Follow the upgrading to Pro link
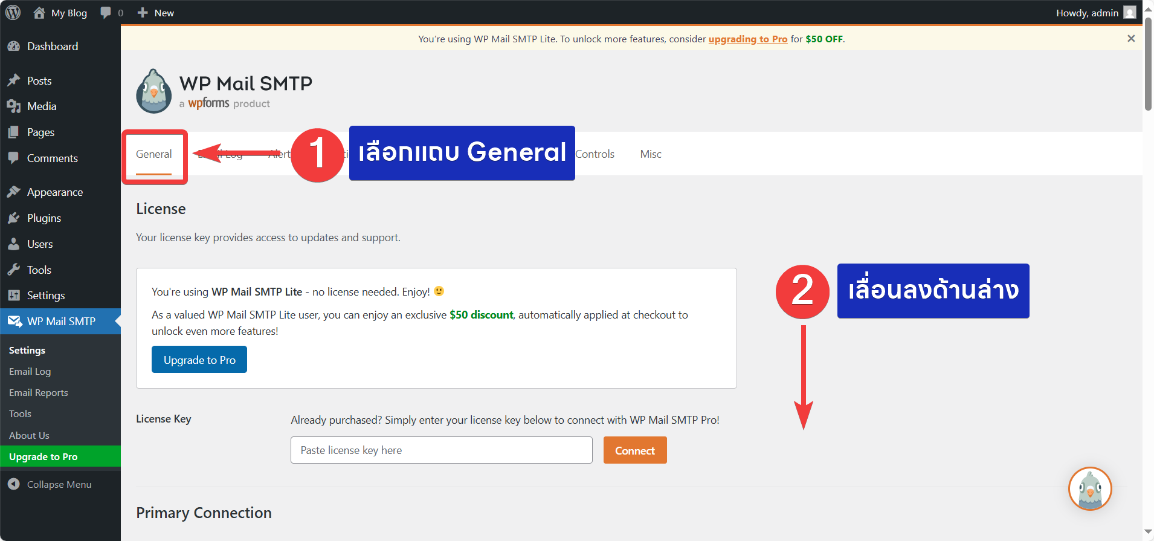Viewport: 1154px width, 541px height. (x=747, y=39)
